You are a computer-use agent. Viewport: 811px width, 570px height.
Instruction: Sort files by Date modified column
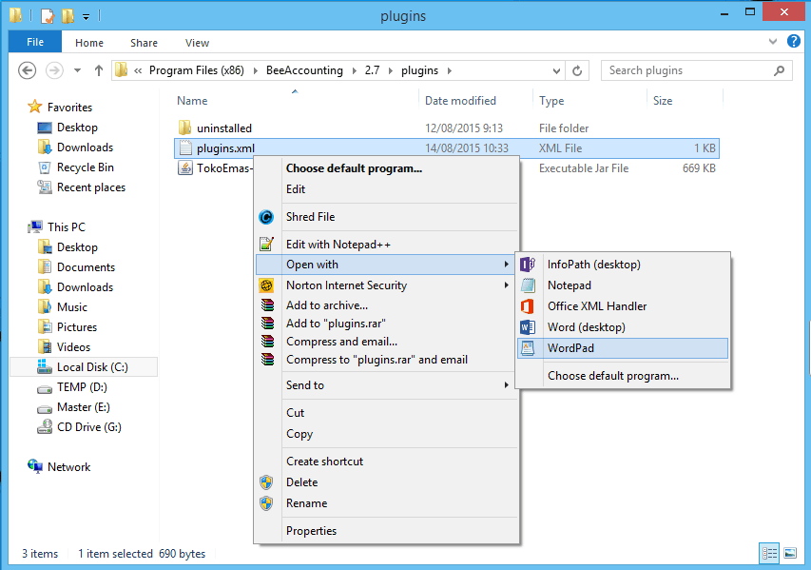(x=460, y=101)
